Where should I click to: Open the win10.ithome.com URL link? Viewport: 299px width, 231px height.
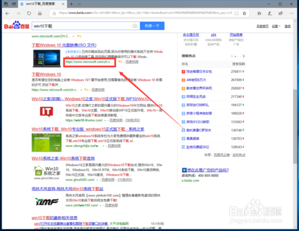84,120
